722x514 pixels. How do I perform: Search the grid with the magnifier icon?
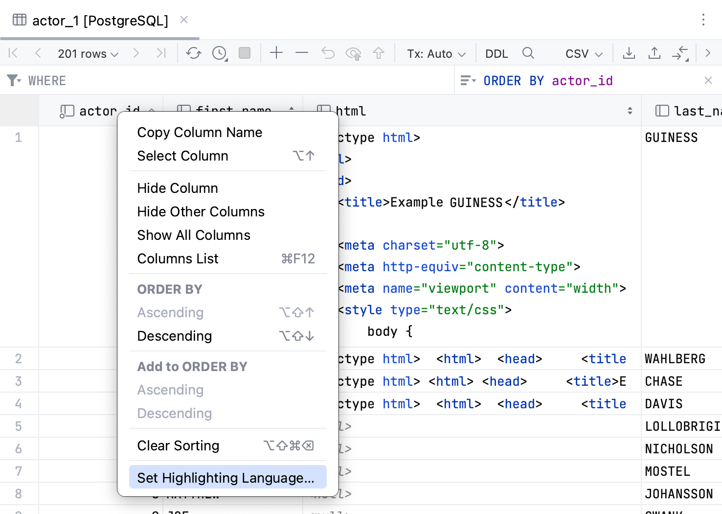coord(528,53)
